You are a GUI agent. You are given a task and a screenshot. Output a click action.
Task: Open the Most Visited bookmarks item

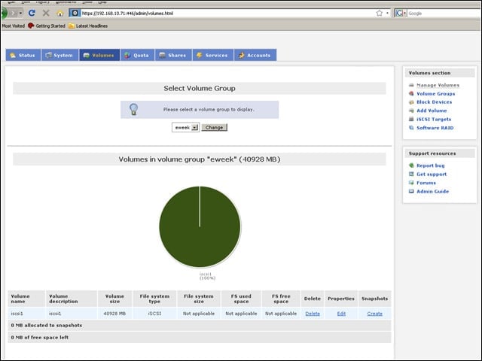[14, 26]
